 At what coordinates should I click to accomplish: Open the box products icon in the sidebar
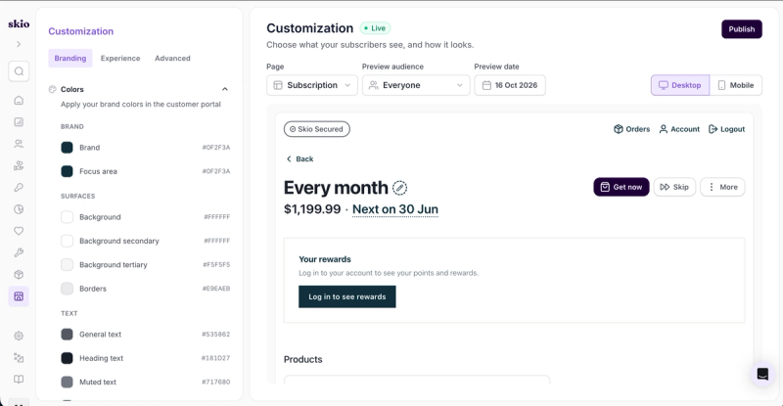click(x=19, y=274)
